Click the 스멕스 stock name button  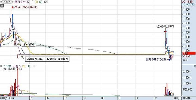[7, 2]
